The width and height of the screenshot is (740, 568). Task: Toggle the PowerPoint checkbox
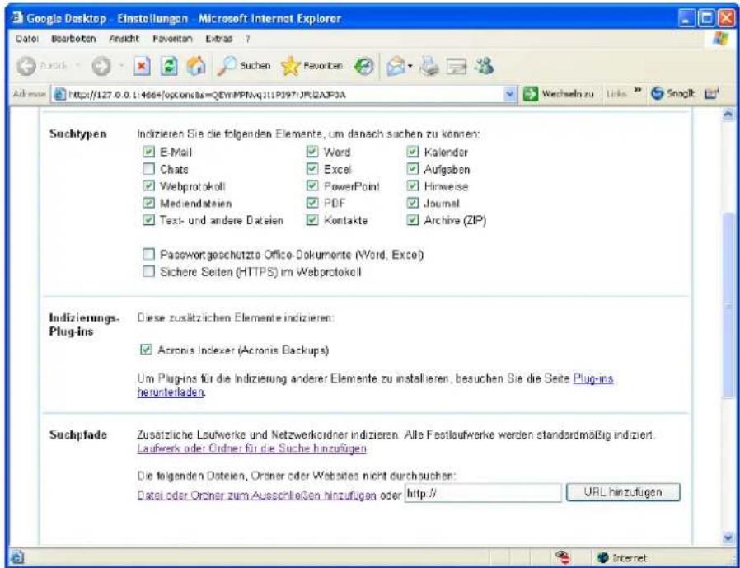click(x=312, y=185)
